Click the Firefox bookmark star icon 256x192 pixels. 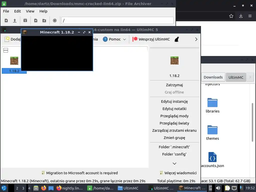pos(231,16)
